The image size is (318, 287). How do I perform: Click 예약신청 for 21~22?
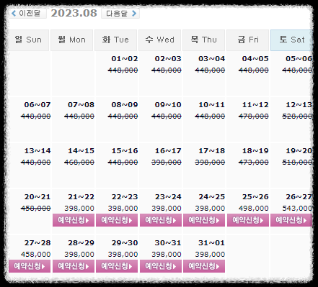coord(74,220)
